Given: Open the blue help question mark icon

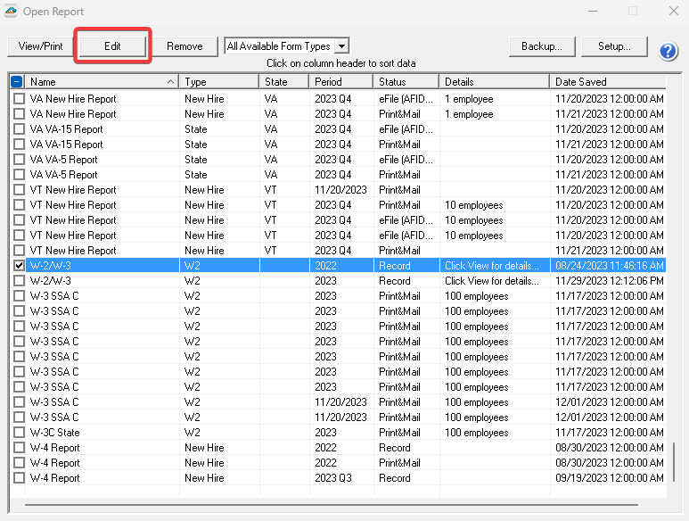Looking at the screenshot, I should click(x=668, y=52).
